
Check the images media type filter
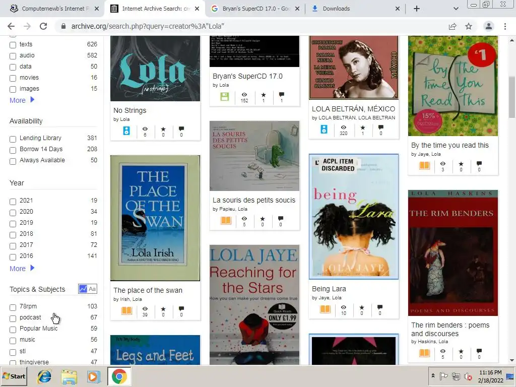pos(13,89)
